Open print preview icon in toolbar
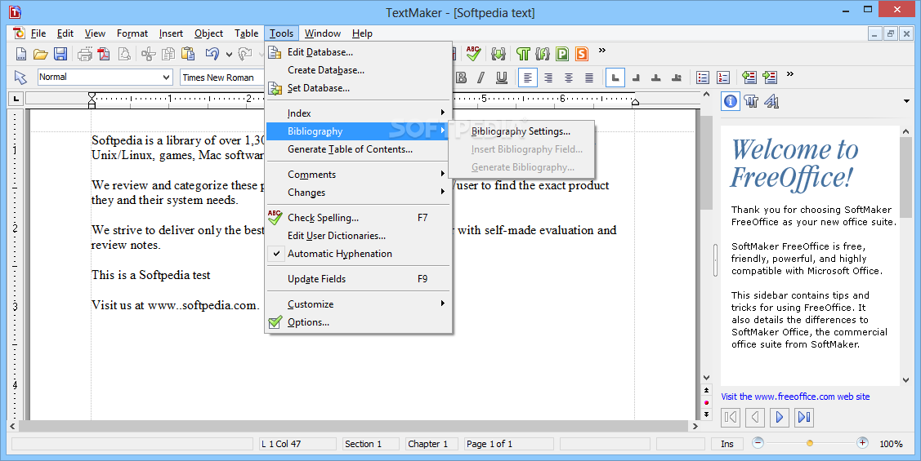Image resolution: width=921 pixels, height=461 pixels. pos(124,55)
